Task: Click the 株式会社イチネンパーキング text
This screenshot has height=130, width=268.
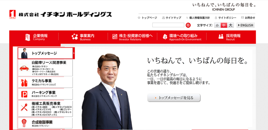Action: coord(44,96)
